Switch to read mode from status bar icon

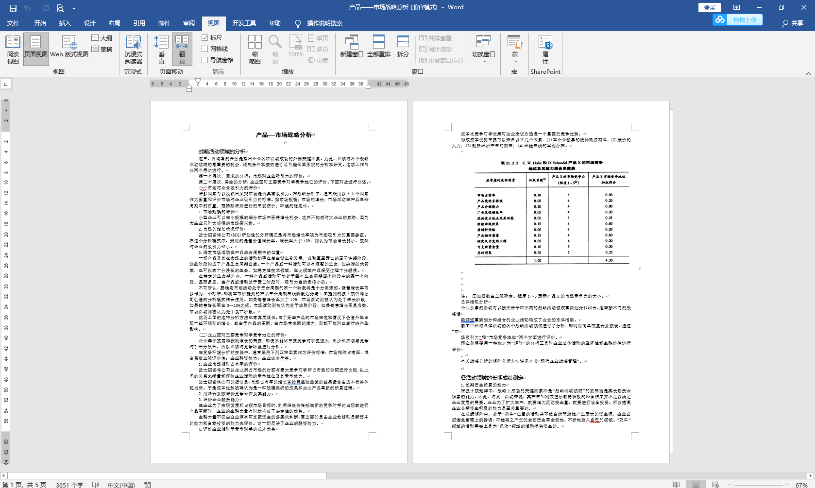click(x=677, y=485)
